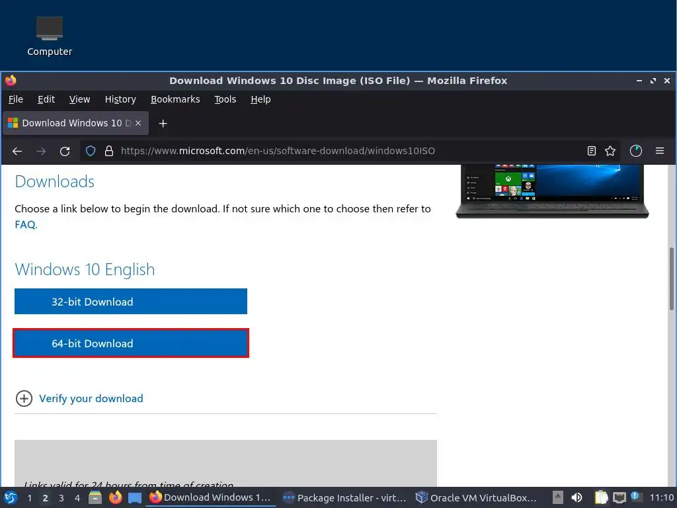Viewport: 677px width, 508px height.
Task: Open the LXQt start menu icon
Action: click(x=11, y=498)
